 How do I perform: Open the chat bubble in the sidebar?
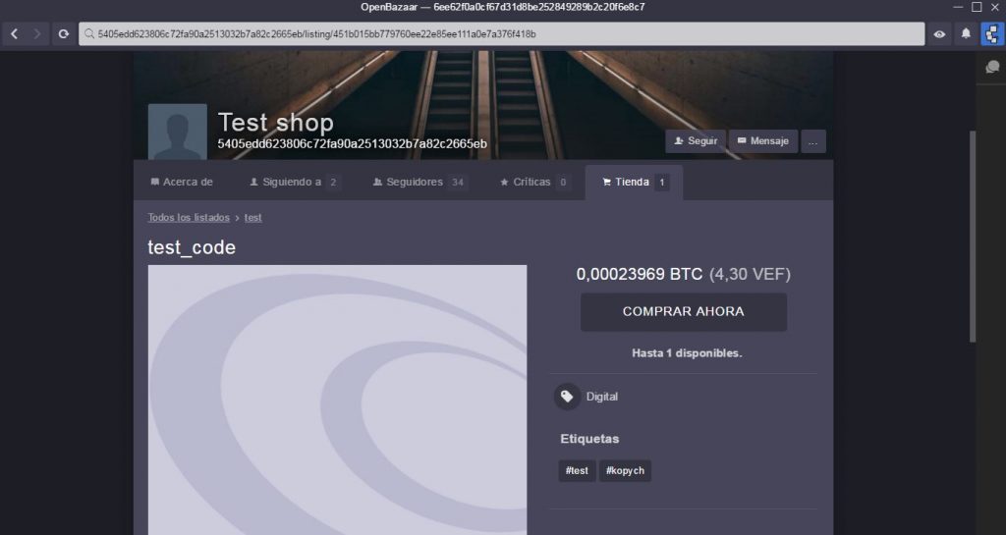(992, 67)
